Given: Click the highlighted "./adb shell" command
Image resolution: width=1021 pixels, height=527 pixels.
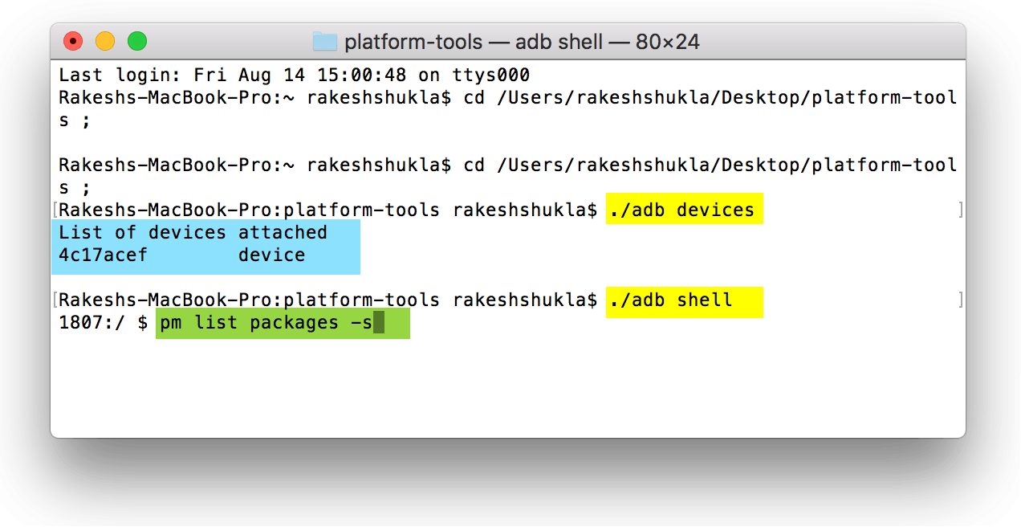Looking at the screenshot, I should pos(671,300).
